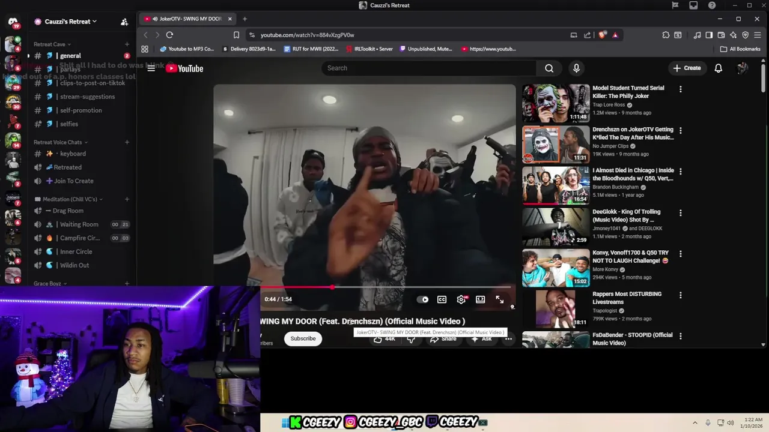Select the JokerOTV- SWING MY DOOR browser tab

pyautogui.click(x=187, y=19)
